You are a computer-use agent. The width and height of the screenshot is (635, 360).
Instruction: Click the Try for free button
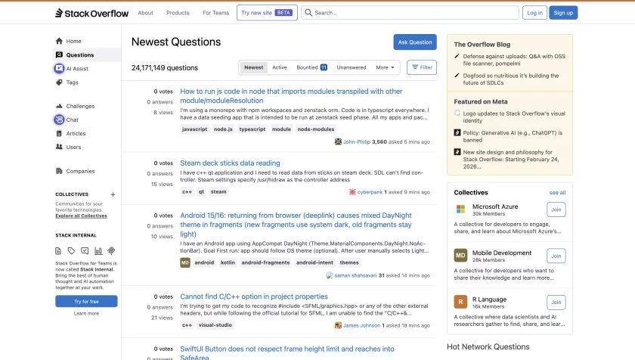[86, 301]
